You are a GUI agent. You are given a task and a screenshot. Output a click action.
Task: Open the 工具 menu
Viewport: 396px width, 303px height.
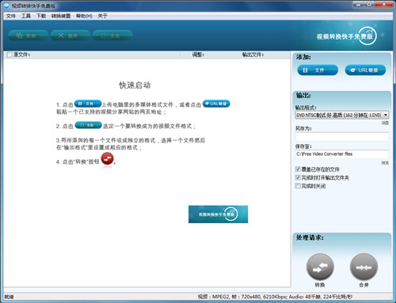tap(26, 16)
